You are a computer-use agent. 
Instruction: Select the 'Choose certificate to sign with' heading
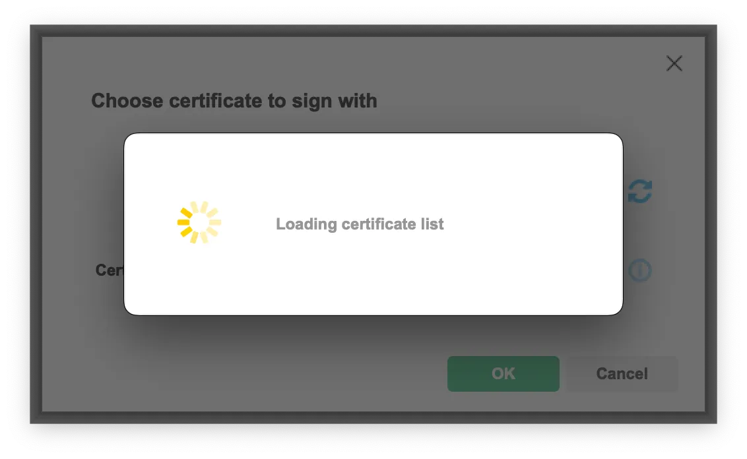pyautogui.click(x=234, y=101)
